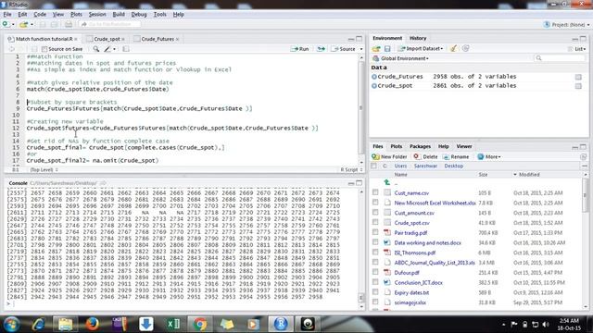This screenshot has width=593, height=333.
Task: Open the Session menu
Action: pyautogui.click(x=97, y=15)
